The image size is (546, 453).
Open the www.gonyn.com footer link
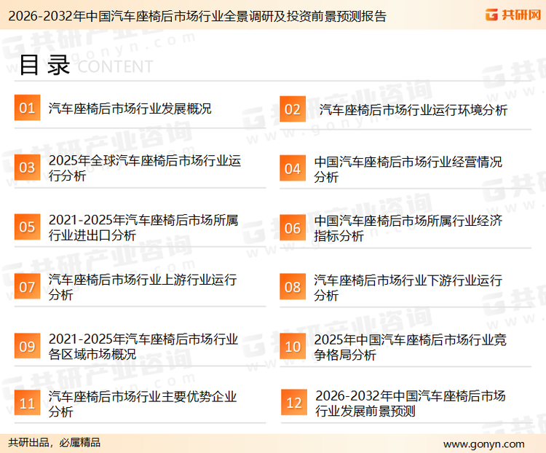coord(483,444)
